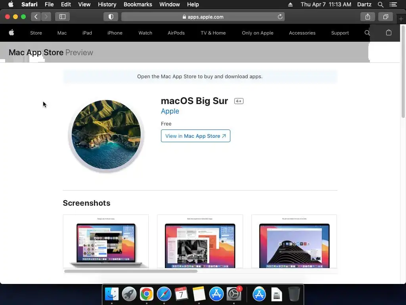Screen dimensions: 406x305
Task: Click the Dartz user name in menu bar
Action: (x=364, y=4)
